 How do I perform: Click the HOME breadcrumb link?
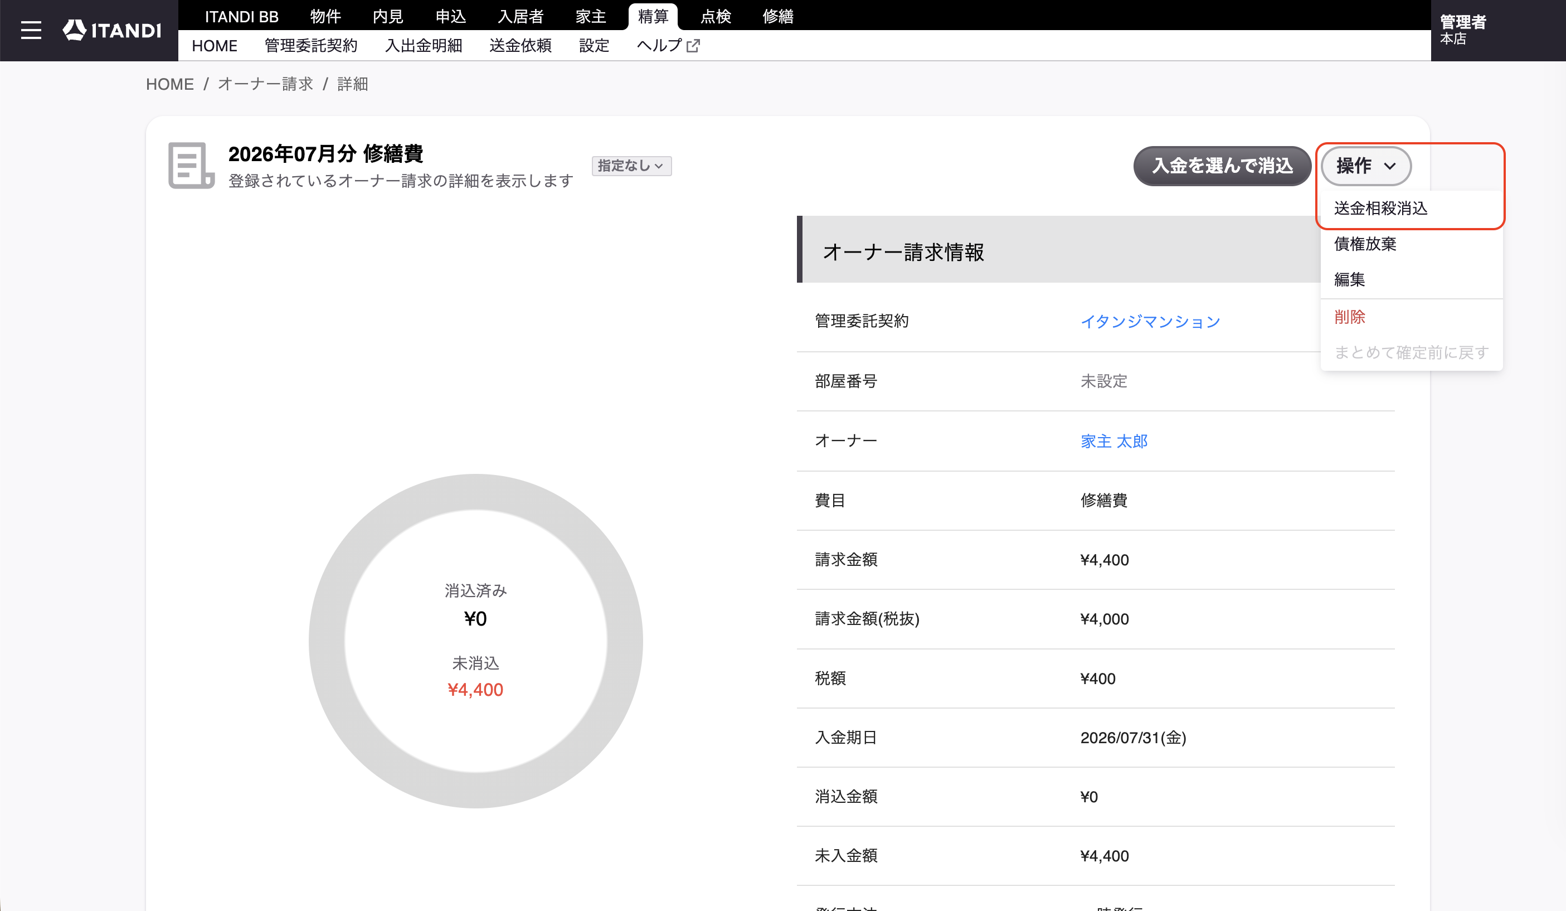click(169, 84)
